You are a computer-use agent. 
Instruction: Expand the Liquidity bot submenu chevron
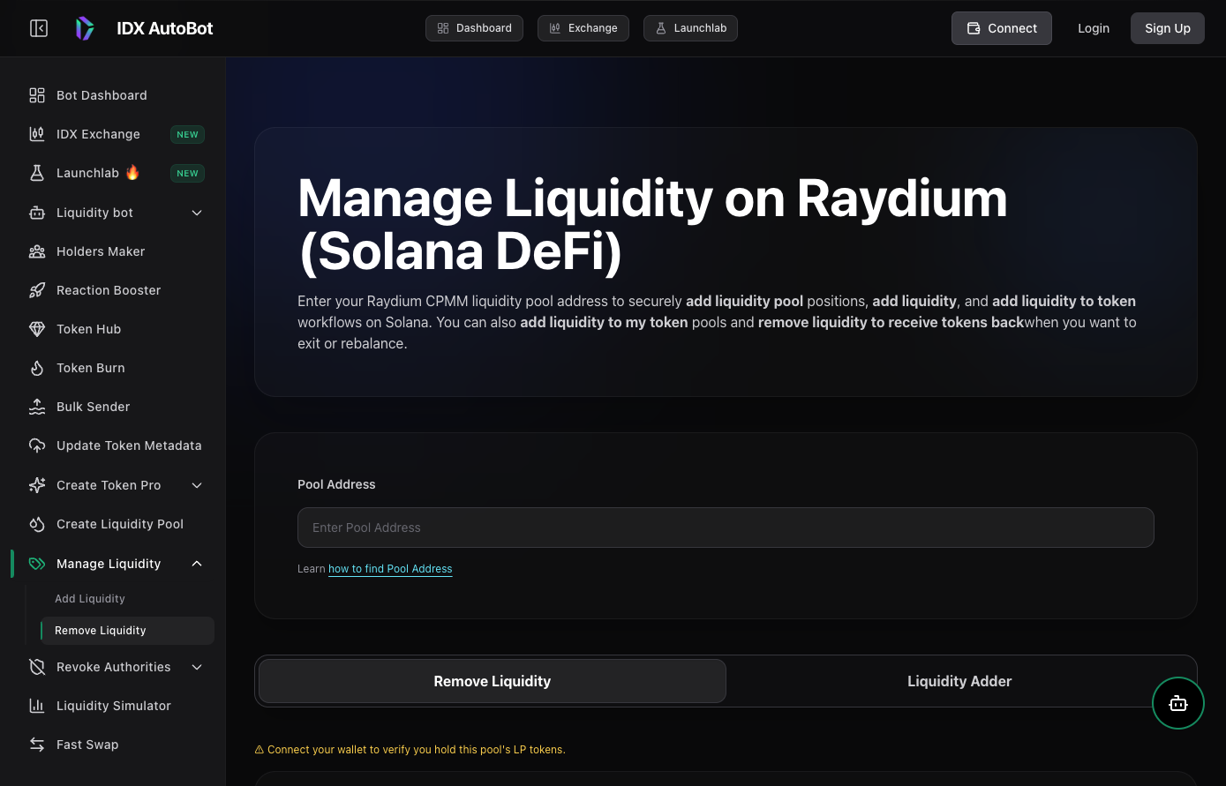[197, 213]
